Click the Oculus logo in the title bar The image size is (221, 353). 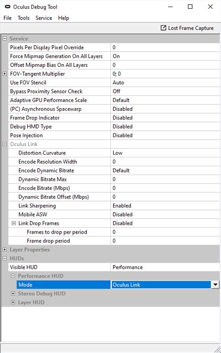click(x=7, y=7)
